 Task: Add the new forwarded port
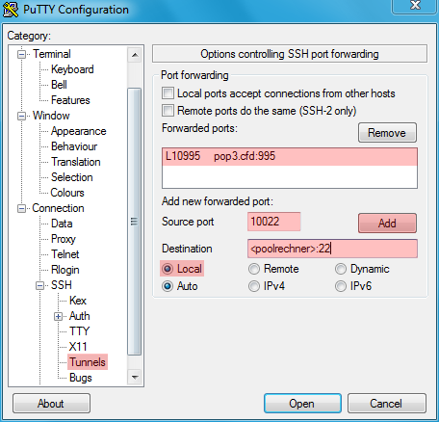click(387, 223)
